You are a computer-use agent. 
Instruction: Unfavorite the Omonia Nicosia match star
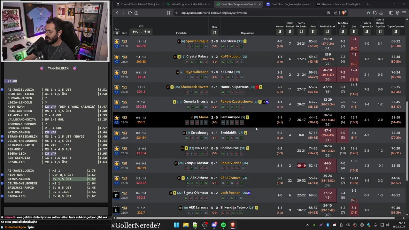point(117,102)
